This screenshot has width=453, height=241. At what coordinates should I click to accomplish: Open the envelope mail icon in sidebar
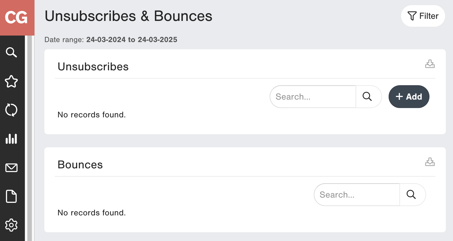[x=12, y=168]
